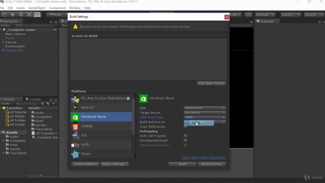This screenshot has width=325, height=183.
Task: Select the Scale tool in toolbar
Action: pos(29,15)
